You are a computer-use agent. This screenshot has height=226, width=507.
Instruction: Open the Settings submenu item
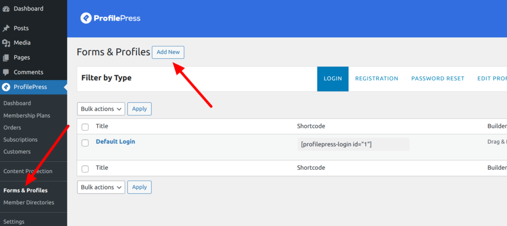point(14,222)
